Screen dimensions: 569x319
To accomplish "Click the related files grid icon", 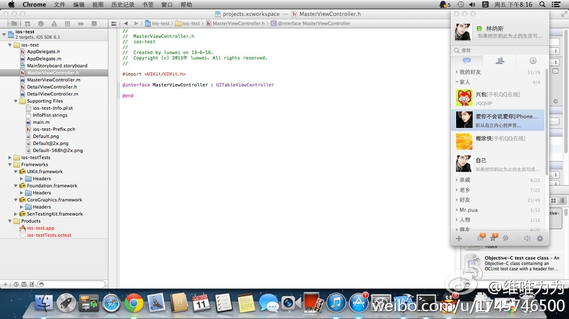I will [114, 23].
